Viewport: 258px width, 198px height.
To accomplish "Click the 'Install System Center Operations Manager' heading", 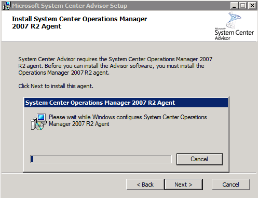I will pyautogui.click(x=79, y=23).
